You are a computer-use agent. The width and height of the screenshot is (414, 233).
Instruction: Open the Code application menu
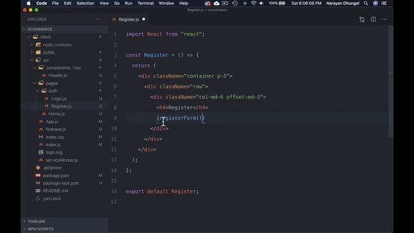[x=41, y=3]
